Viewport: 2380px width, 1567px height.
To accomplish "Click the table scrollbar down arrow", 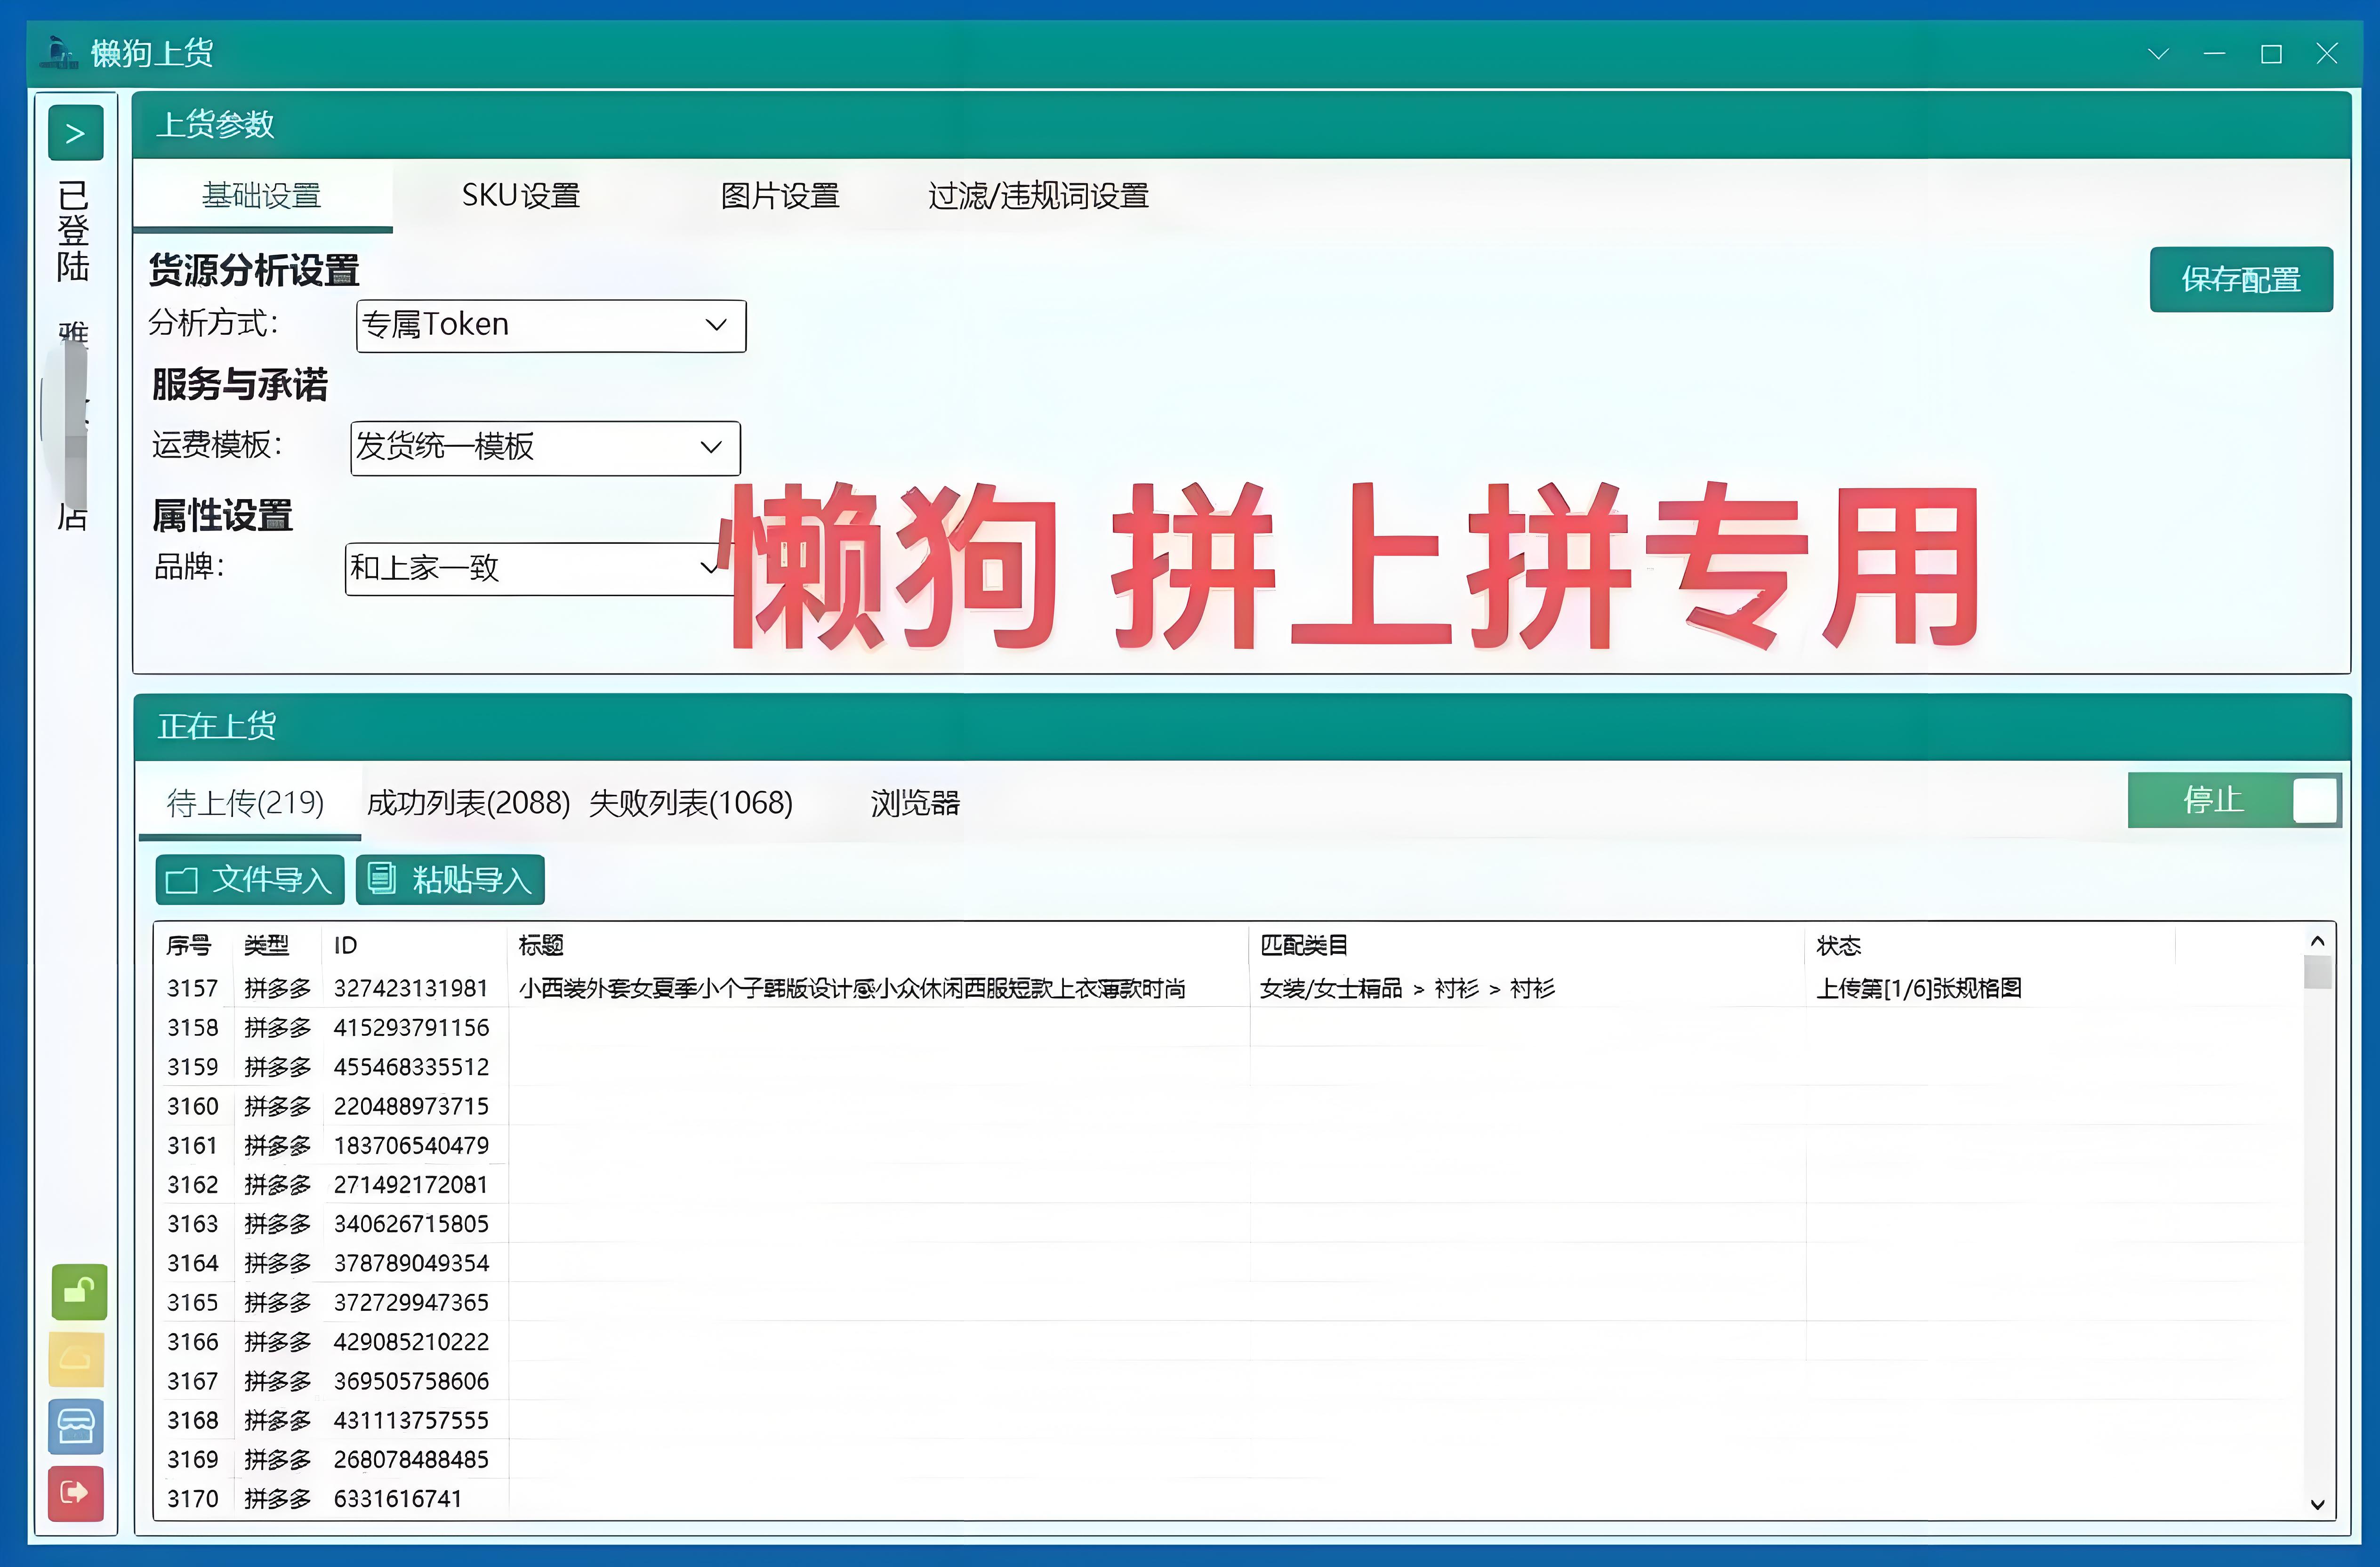I will pos(2317,1504).
